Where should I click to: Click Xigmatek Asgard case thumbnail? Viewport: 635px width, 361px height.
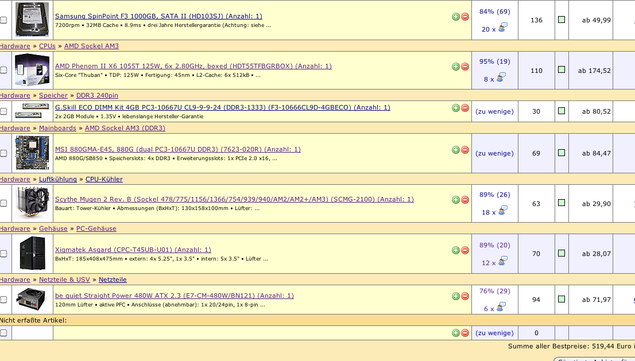32,253
